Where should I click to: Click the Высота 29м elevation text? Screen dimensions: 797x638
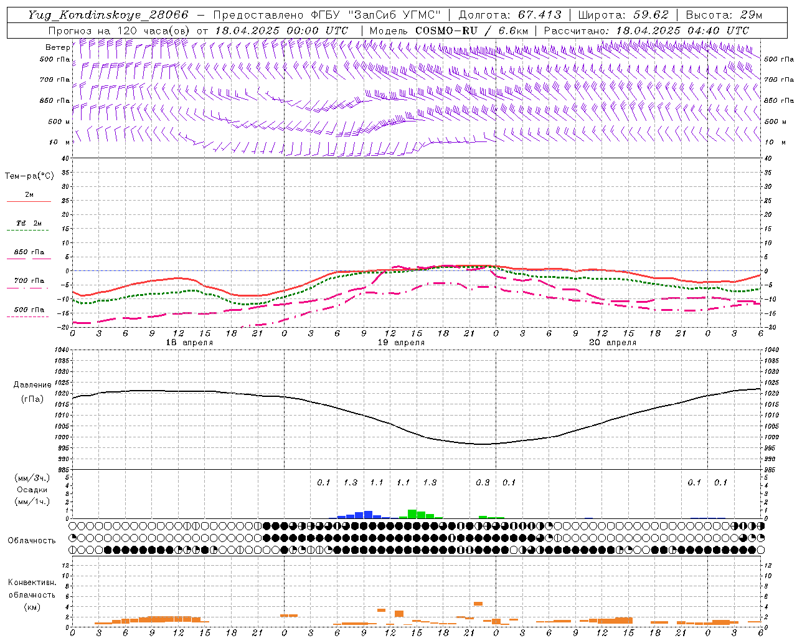pos(724,15)
